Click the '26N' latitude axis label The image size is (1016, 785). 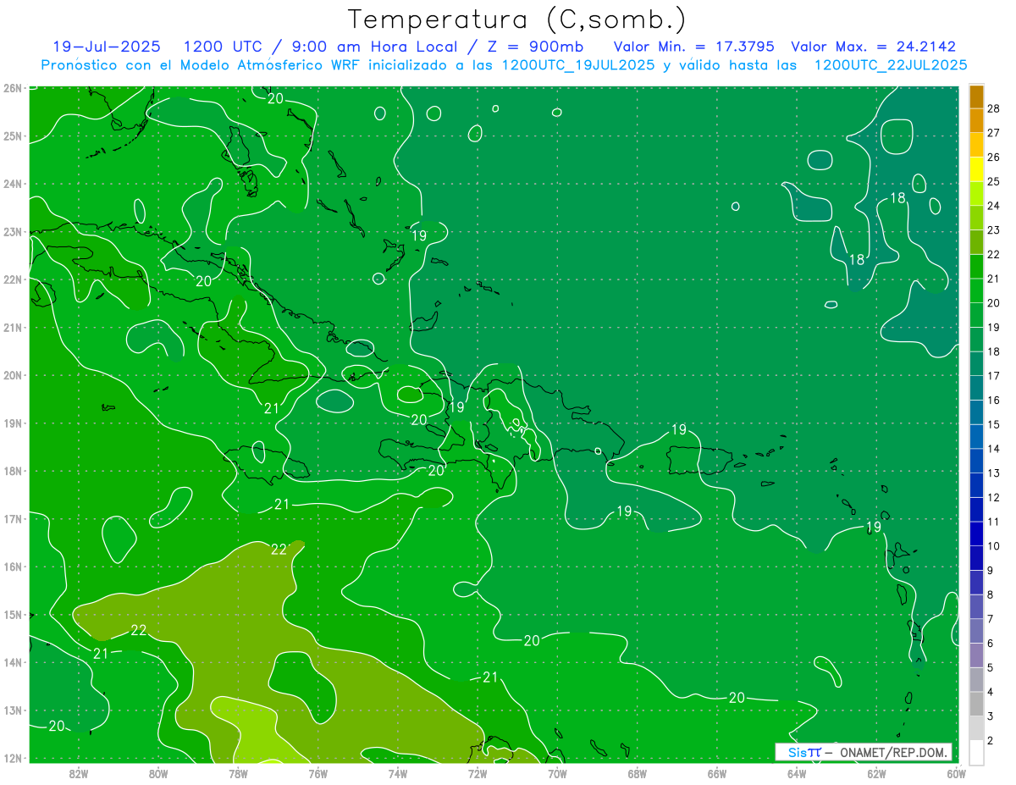pyautogui.click(x=12, y=88)
